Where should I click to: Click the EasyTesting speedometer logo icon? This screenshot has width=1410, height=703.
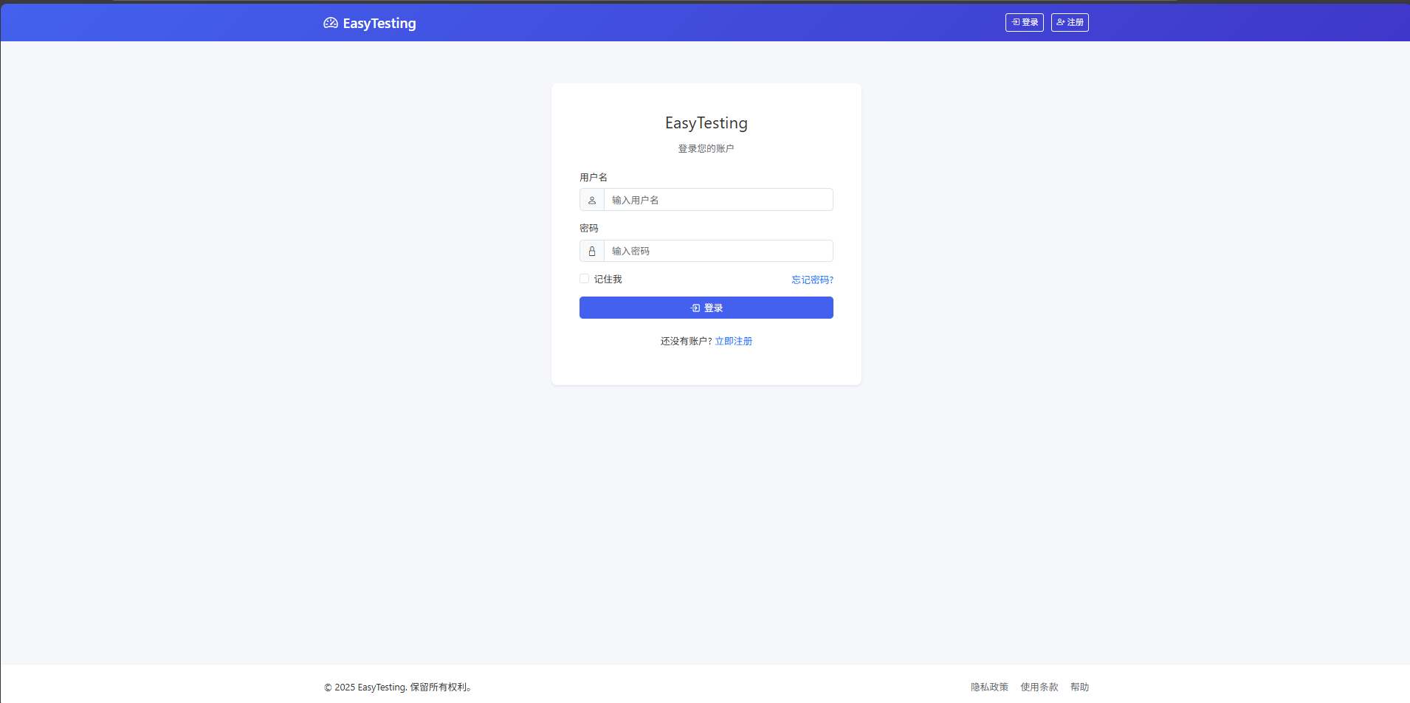[331, 23]
